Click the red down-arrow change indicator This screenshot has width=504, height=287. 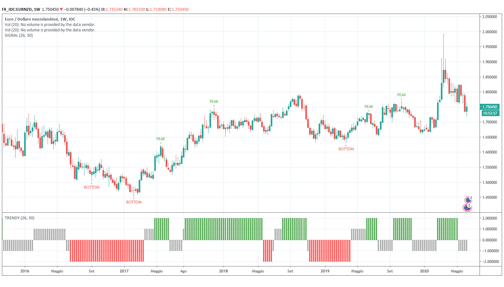click(61, 9)
